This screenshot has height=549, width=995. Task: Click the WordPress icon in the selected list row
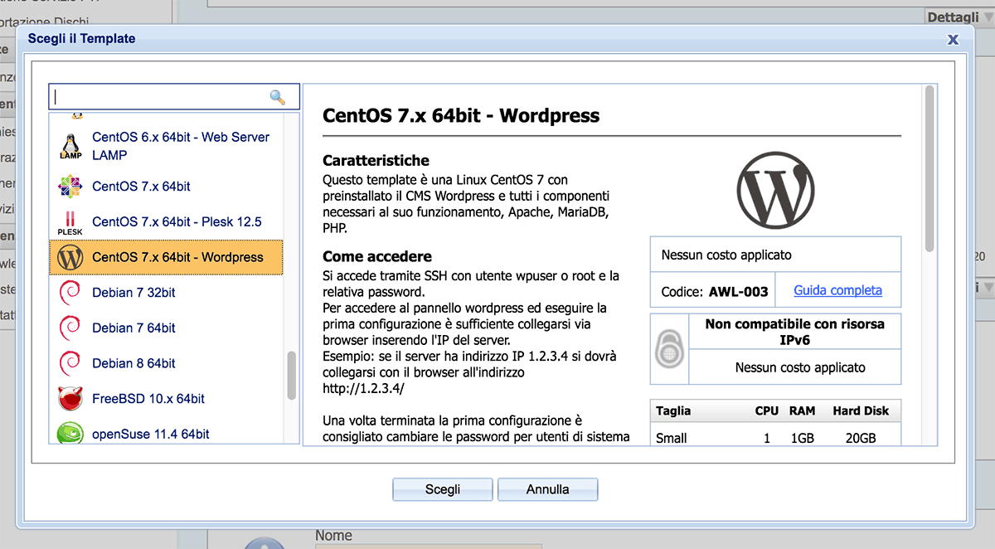coord(70,258)
